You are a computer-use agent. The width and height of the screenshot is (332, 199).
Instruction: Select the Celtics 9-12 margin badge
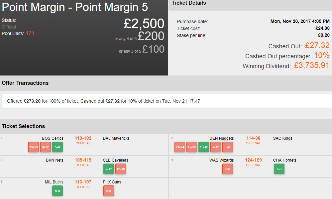tap(46, 147)
